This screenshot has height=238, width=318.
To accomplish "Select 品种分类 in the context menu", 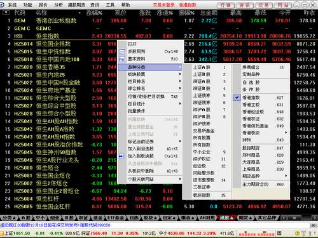I will pyautogui.click(x=150, y=67).
